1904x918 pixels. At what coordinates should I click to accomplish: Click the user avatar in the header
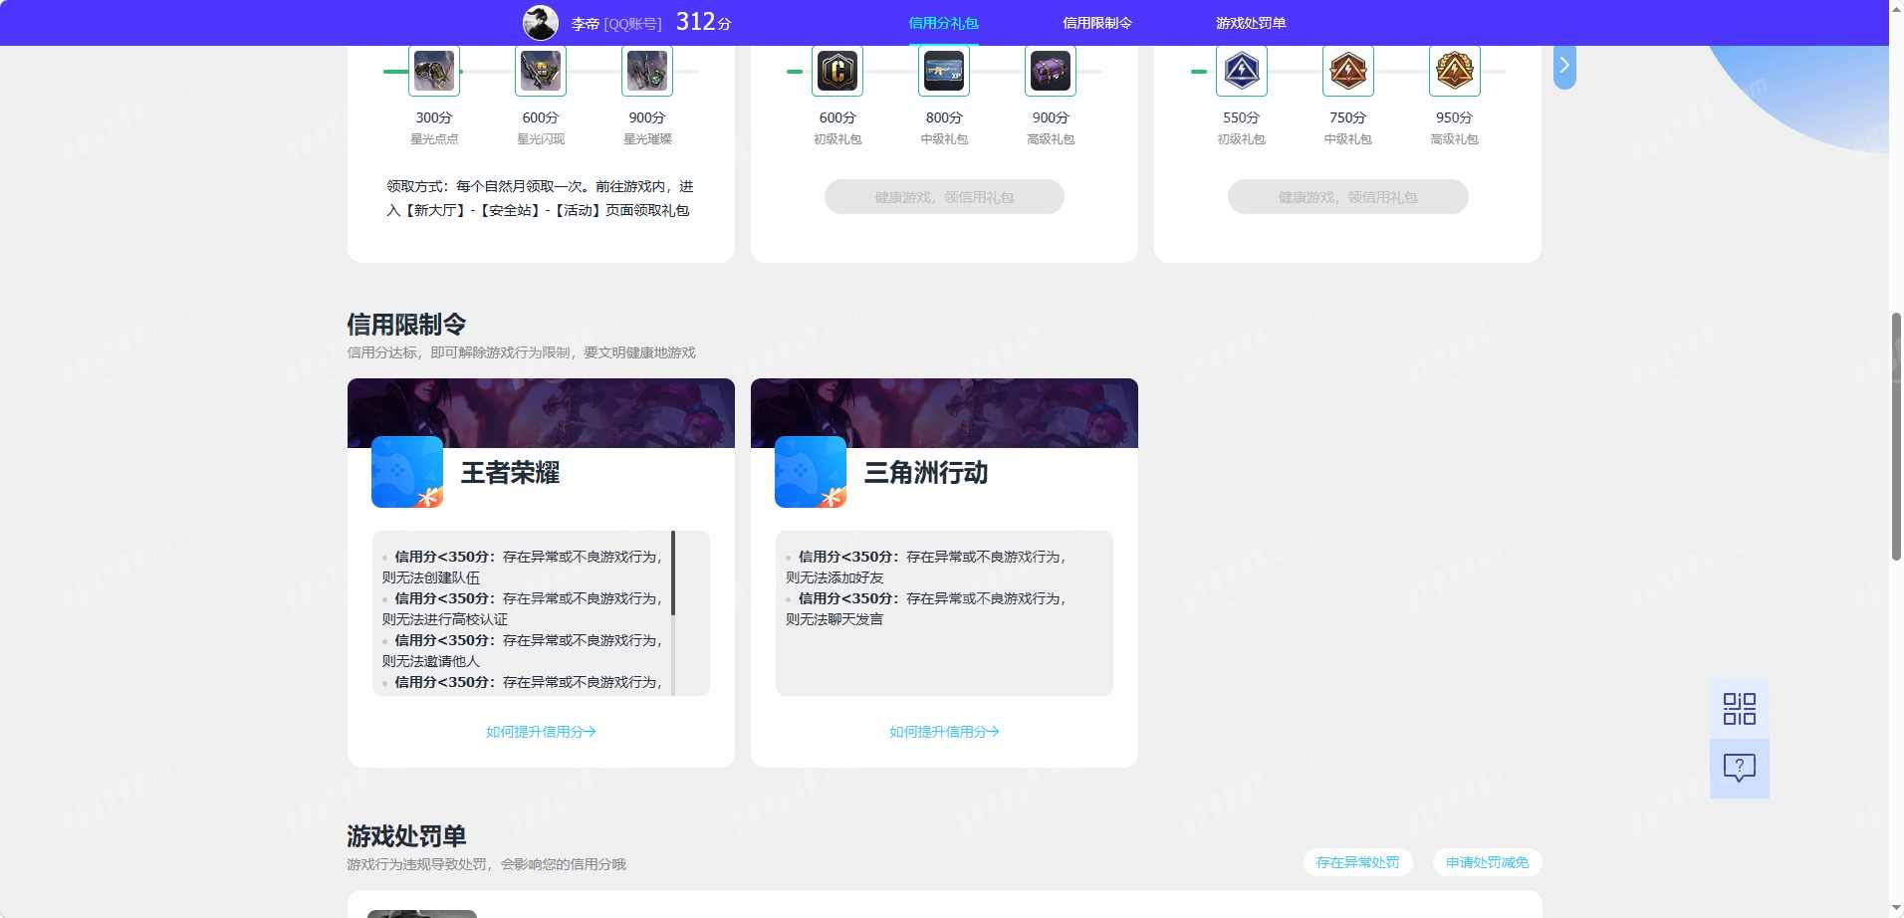tap(541, 22)
